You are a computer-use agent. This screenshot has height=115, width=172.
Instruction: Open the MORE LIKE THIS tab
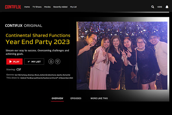pos(99,98)
